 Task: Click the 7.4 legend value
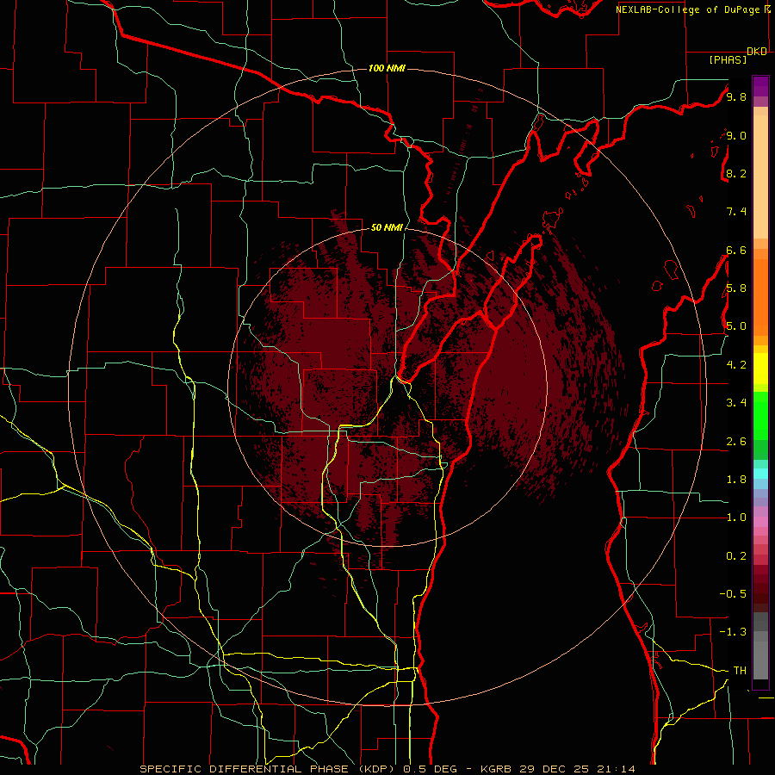[736, 212]
